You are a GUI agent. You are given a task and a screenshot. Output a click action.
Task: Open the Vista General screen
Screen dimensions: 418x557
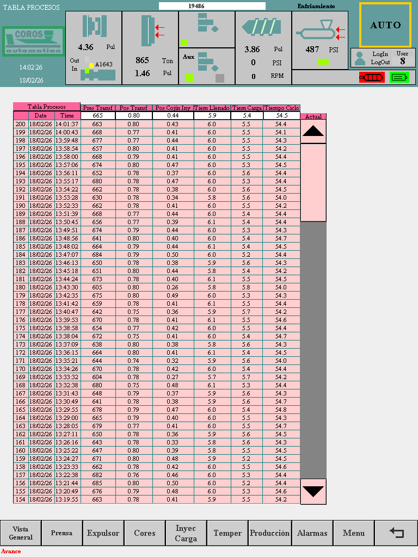(21, 533)
